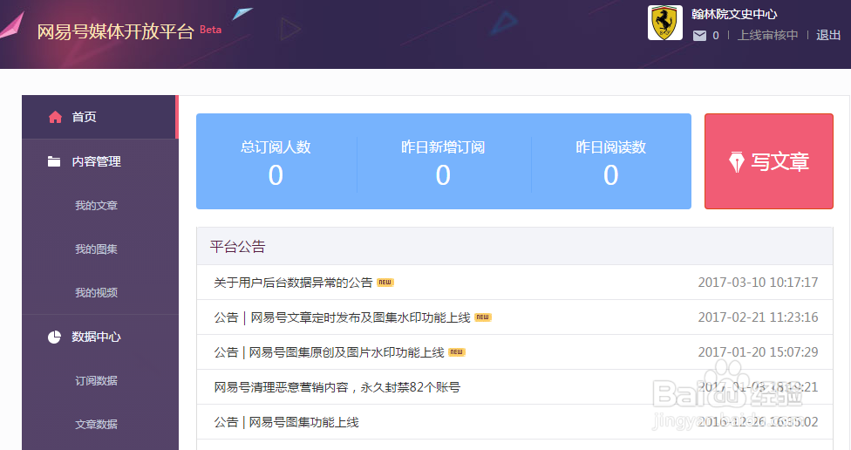This screenshot has height=450, width=851.
Task: Open announcement 网易号图集原创及图片水印功能上线
Action: click(x=329, y=352)
